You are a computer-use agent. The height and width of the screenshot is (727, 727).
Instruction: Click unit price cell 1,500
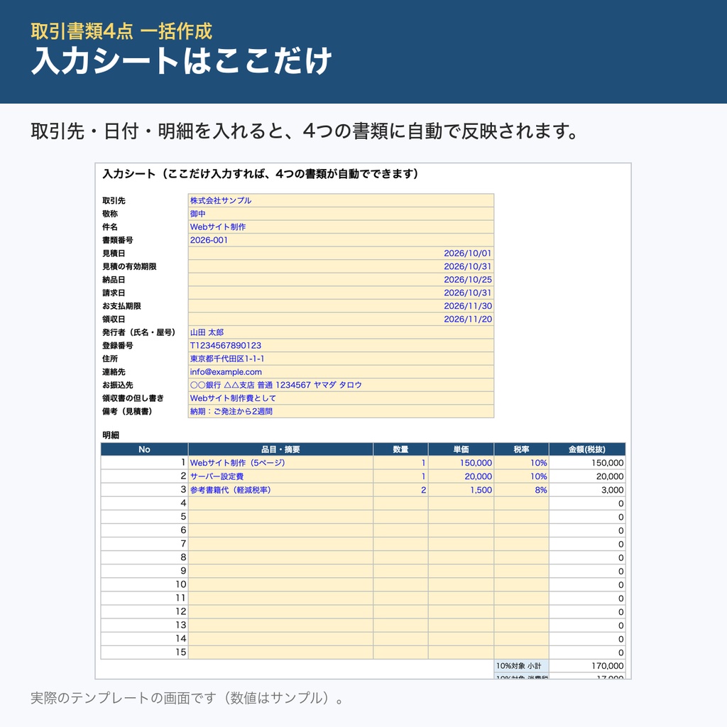(461, 490)
